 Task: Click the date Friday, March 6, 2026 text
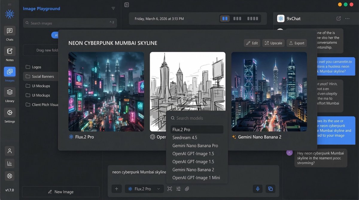pyautogui.click(x=159, y=19)
